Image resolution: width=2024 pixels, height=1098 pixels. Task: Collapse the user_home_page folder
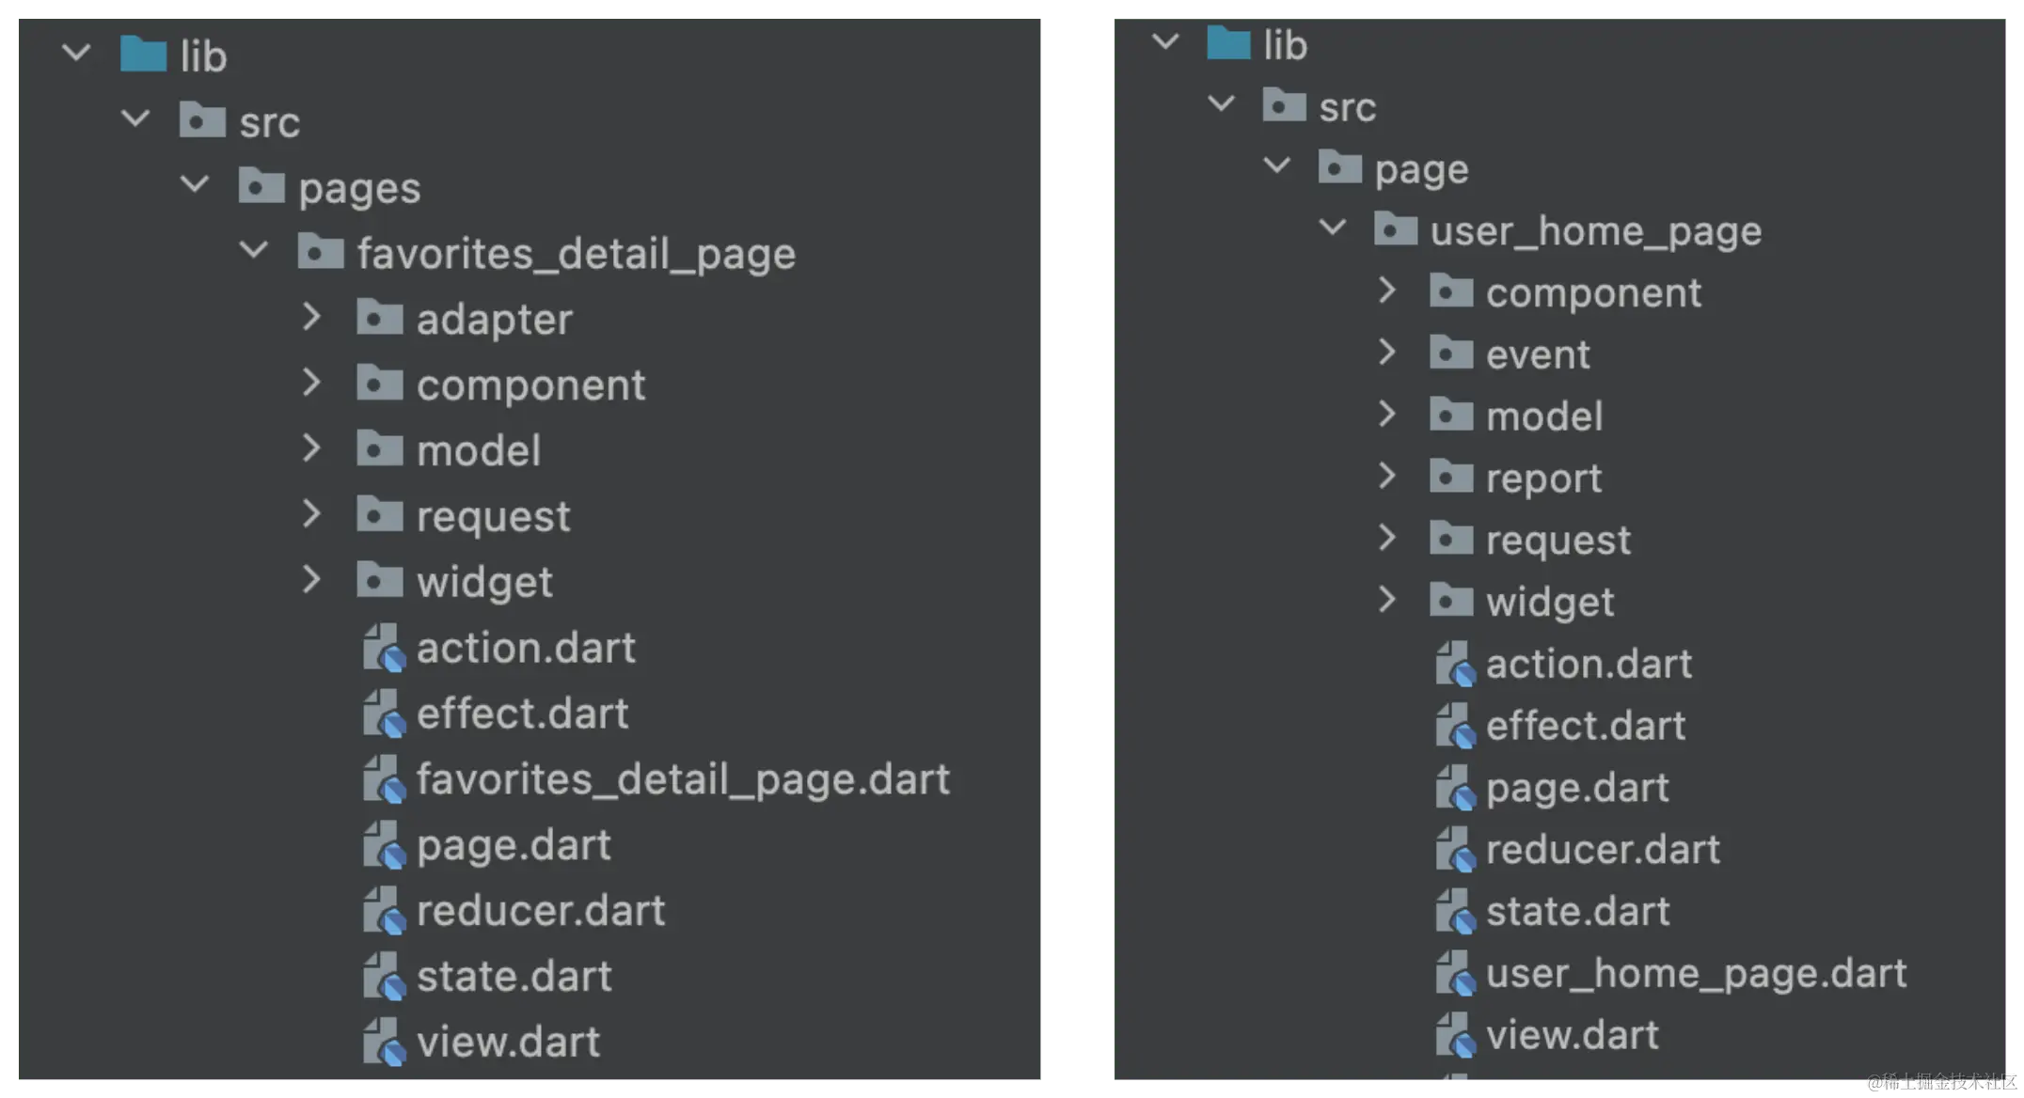1333,227
